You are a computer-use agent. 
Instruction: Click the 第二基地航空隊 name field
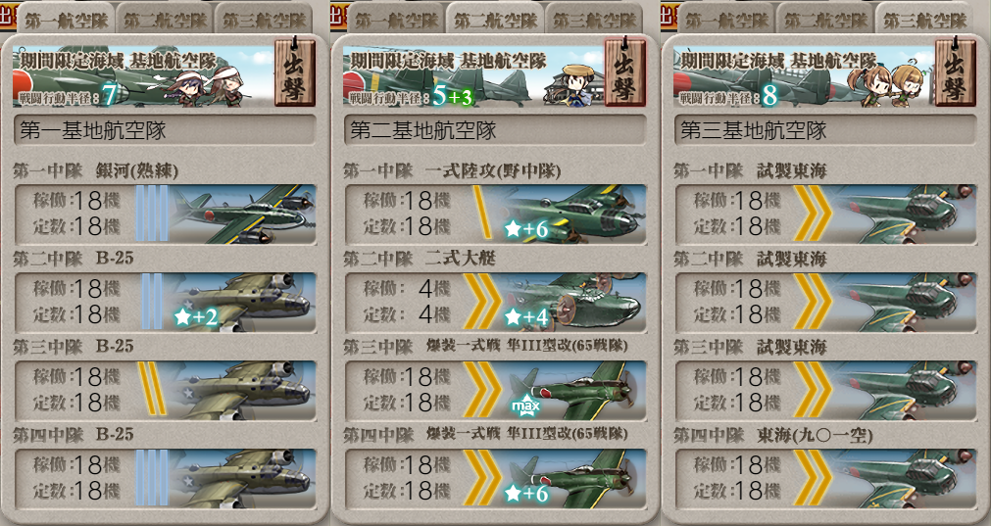point(495,130)
